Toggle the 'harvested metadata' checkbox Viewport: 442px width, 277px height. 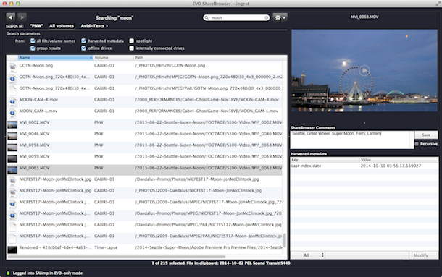point(84,41)
